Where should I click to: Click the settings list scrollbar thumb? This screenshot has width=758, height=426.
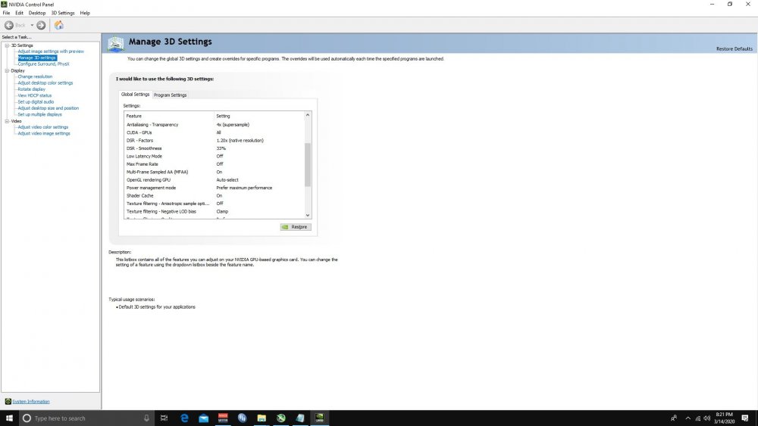tap(308, 164)
